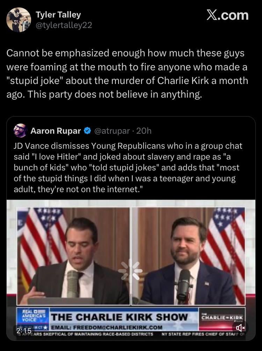Viewport: 262px width, 351px height.
Task: Open the 20h timestamp
Action: tap(144, 131)
